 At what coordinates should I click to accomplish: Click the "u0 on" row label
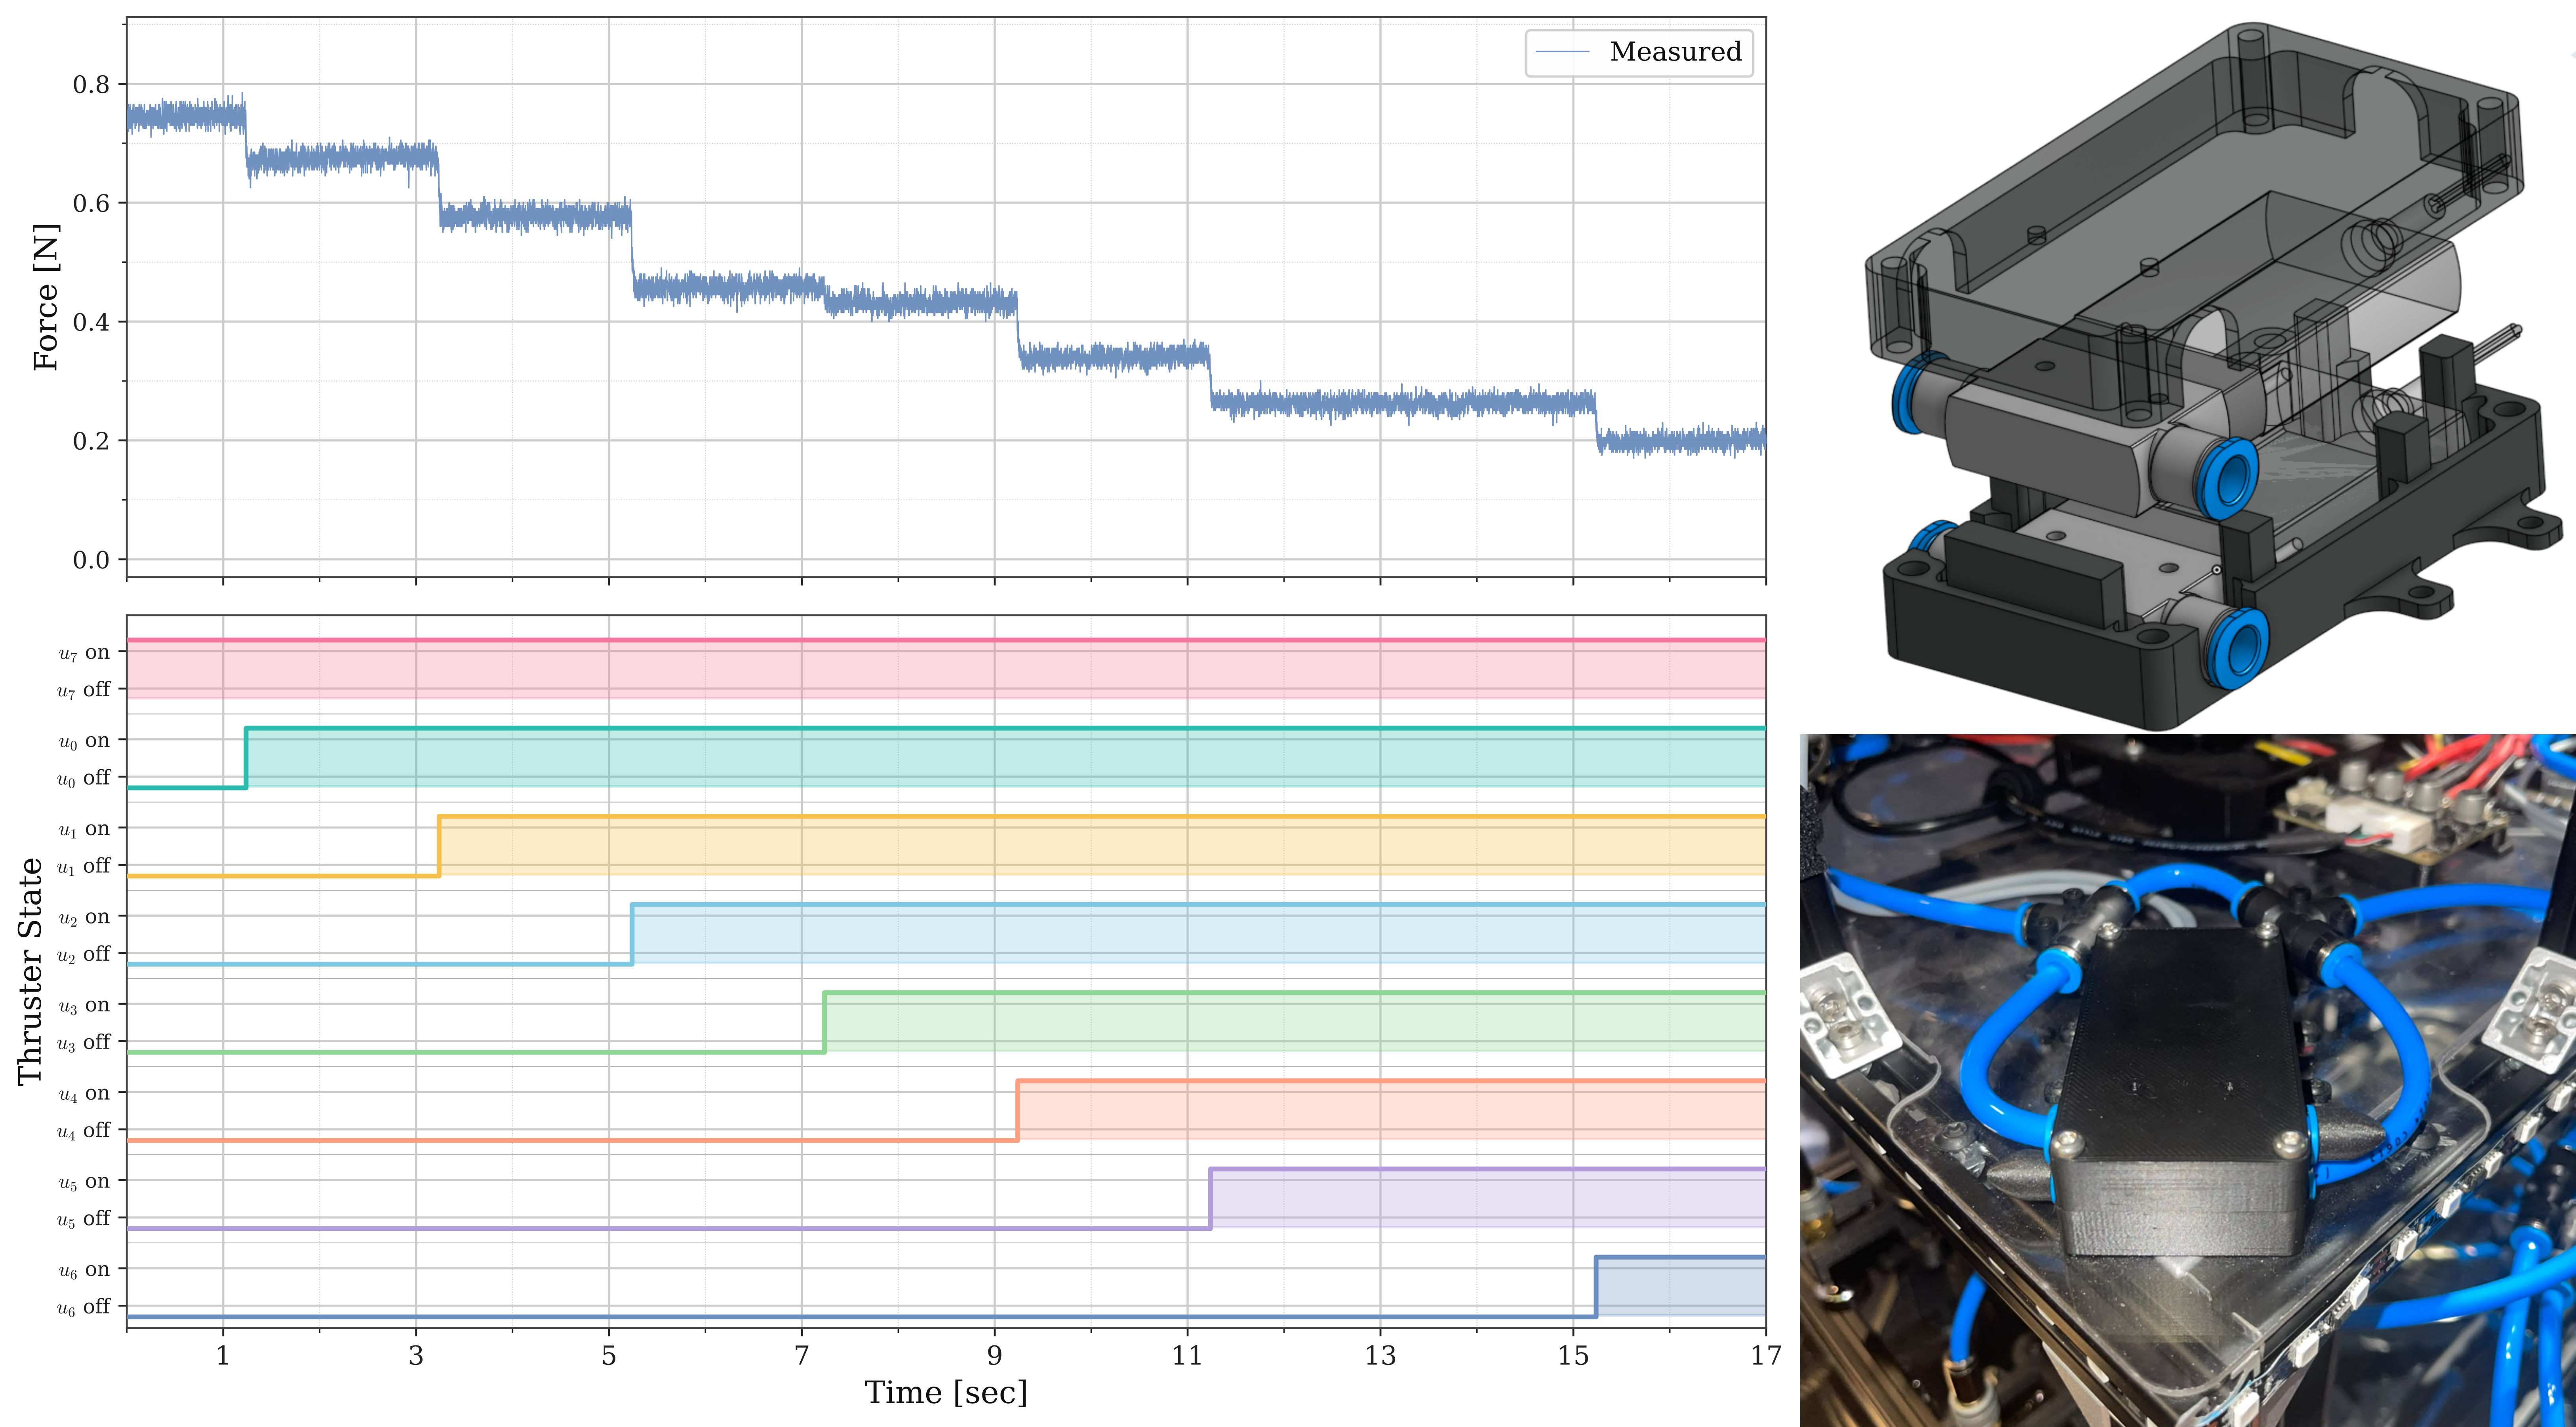pyautogui.click(x=84, y=741)
